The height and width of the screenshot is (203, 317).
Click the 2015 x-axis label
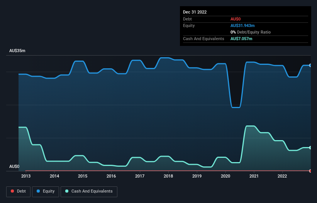(x=83, y=176)
